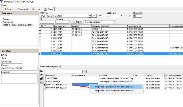This screenshot has height=107, width=183.
Task: Click the funnel icon in the window title
Action: (1, 1)
